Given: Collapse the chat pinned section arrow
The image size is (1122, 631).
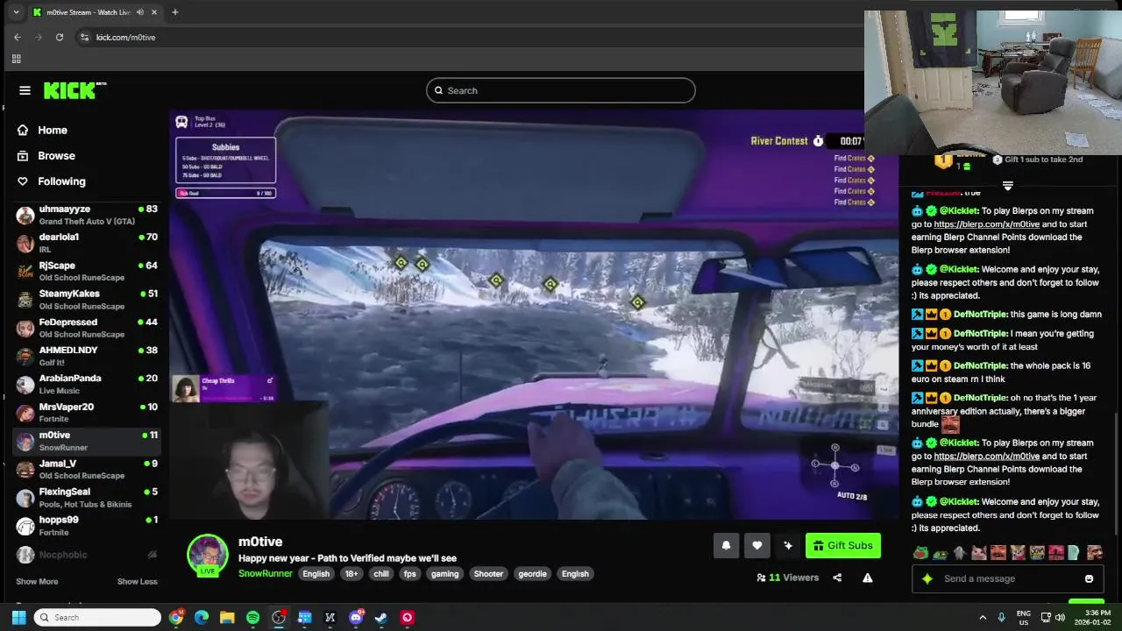Looking at the screenshot, I should tap(1008, 185).
